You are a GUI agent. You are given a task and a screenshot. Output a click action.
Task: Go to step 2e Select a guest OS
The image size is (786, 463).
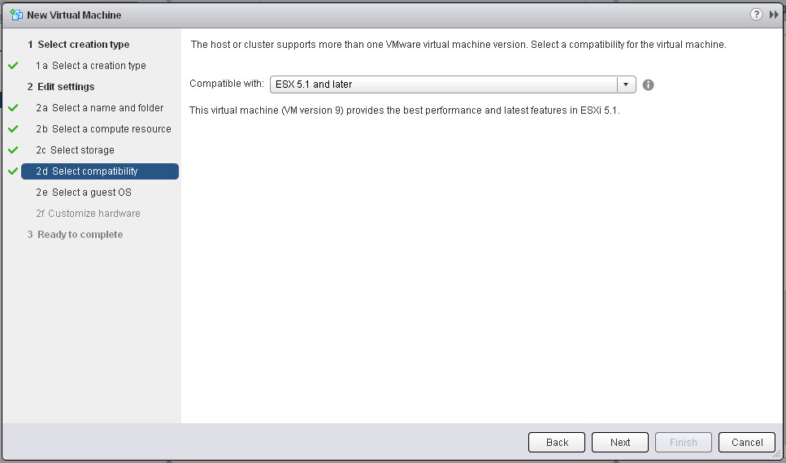pos(83,193)
